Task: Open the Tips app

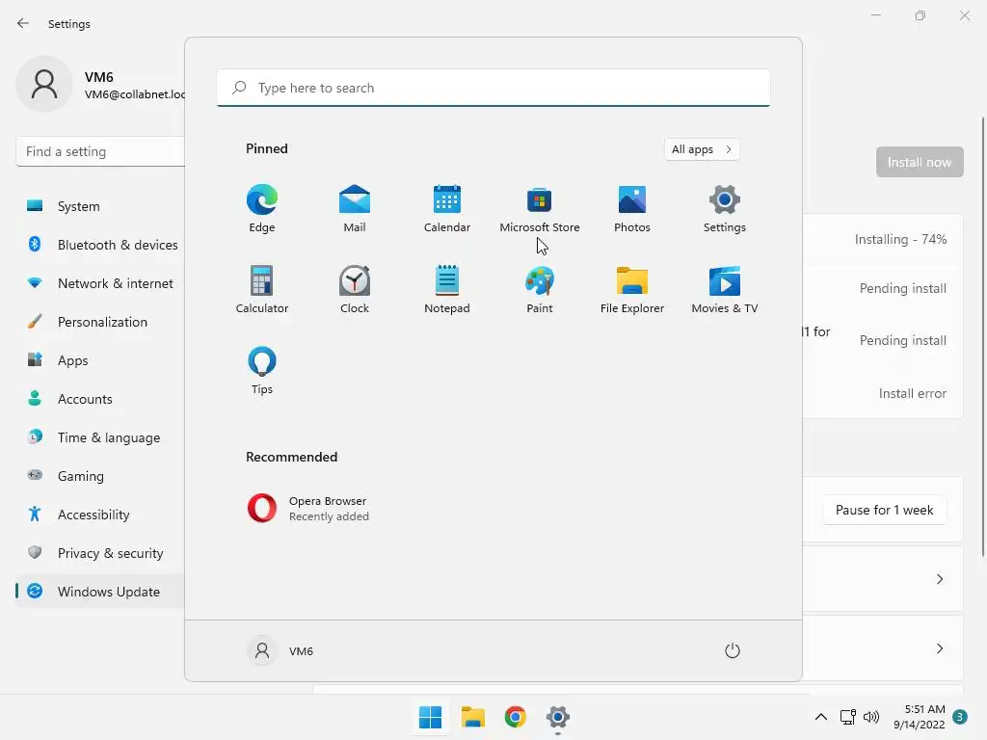Action: pos(262,371)
